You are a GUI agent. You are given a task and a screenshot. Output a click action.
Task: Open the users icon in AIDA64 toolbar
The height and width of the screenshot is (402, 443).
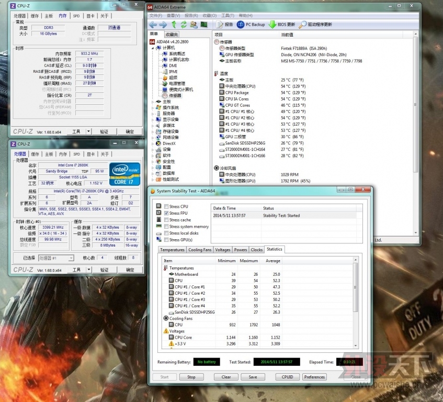click(x=194, y=25)
